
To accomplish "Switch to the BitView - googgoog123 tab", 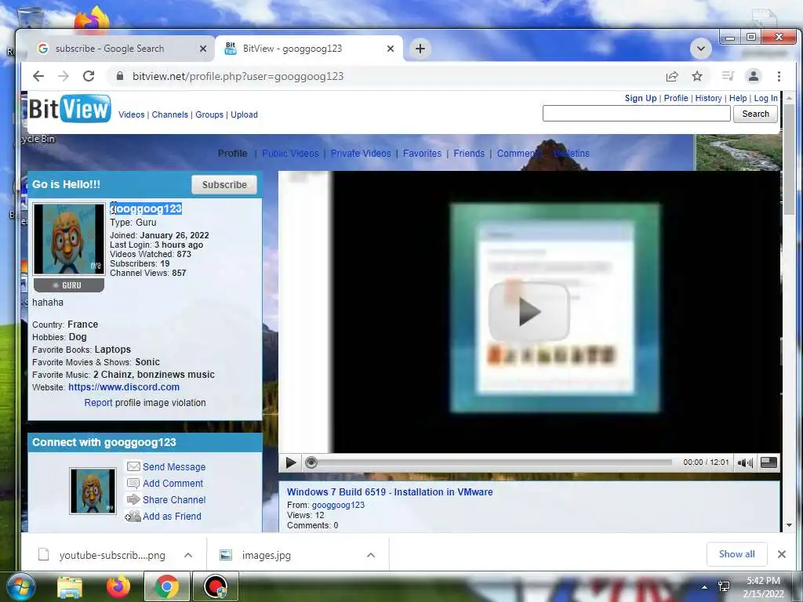I will click(x=309, y=49).
